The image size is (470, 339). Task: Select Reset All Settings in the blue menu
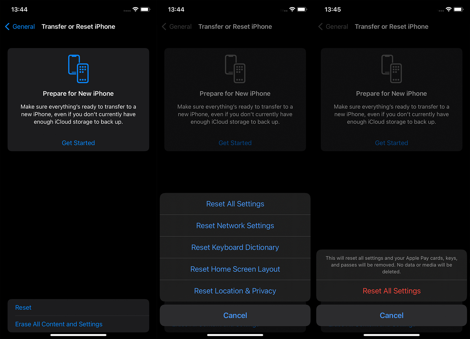235,204
